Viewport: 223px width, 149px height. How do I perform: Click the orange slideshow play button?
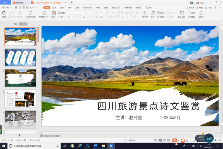pyautogui.click(x=175, y=140)
